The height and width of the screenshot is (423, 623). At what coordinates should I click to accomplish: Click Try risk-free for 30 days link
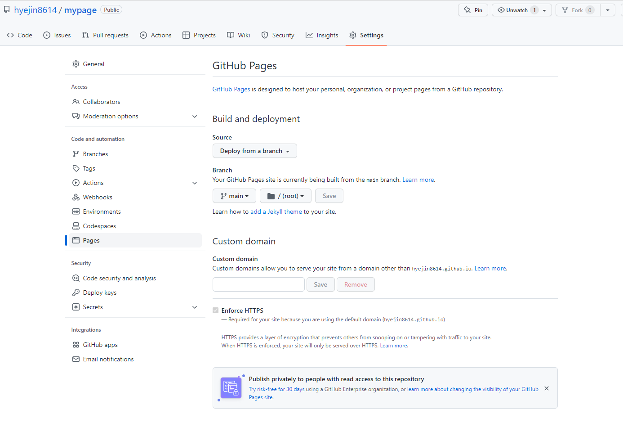[277, 389]
